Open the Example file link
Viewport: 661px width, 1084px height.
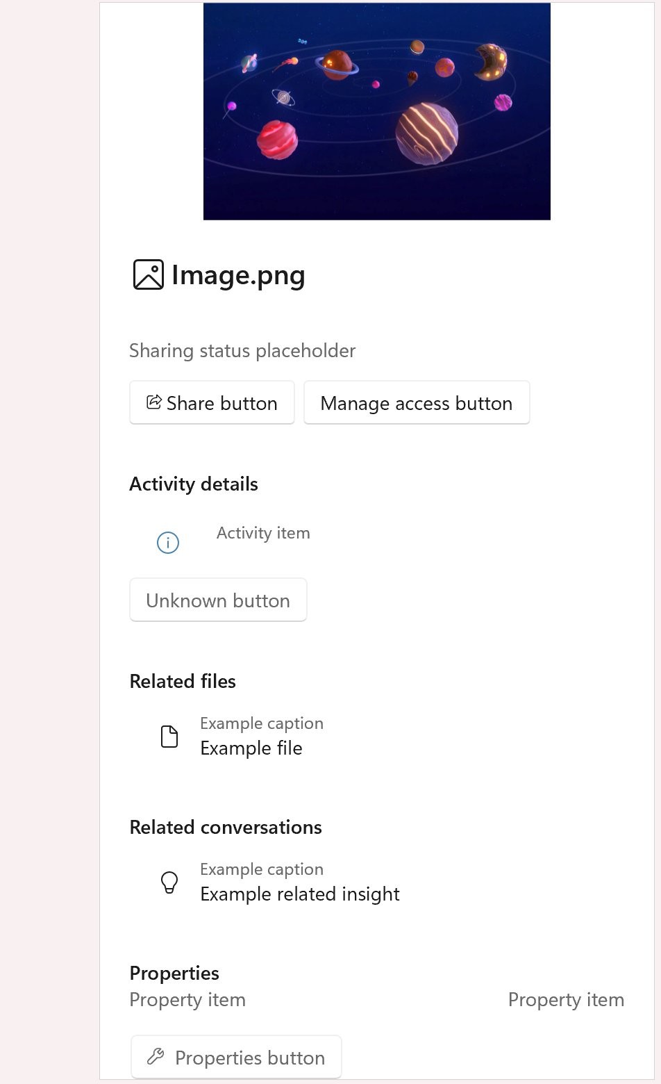pyautogui.click(x=251, y=748)
